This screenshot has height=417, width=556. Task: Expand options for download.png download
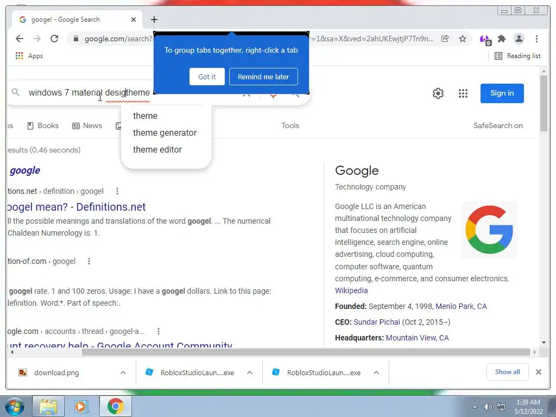[x=123, y=372]
